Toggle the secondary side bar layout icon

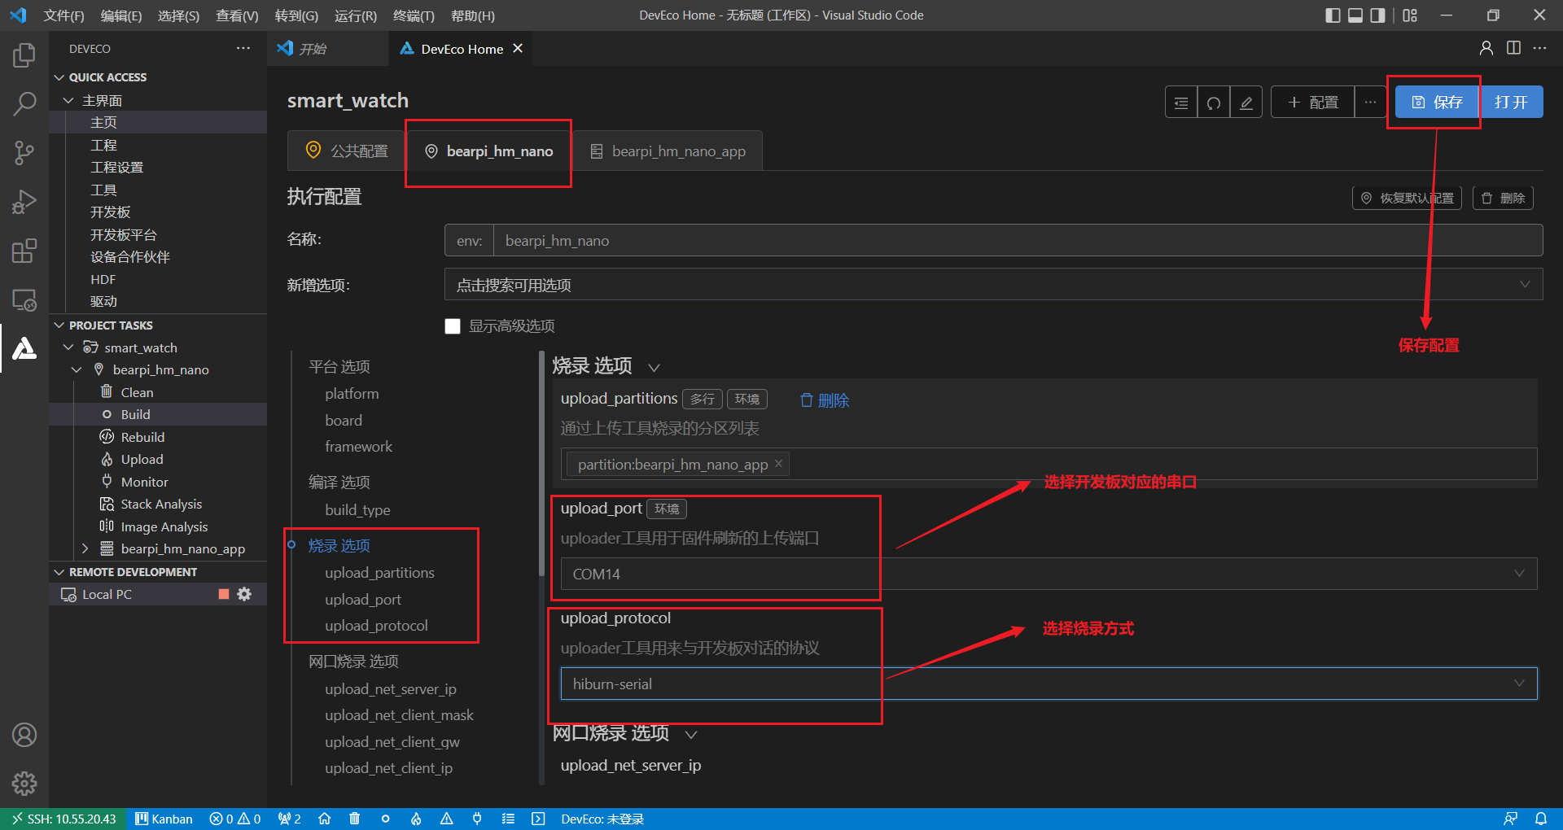coord(1377,15)
